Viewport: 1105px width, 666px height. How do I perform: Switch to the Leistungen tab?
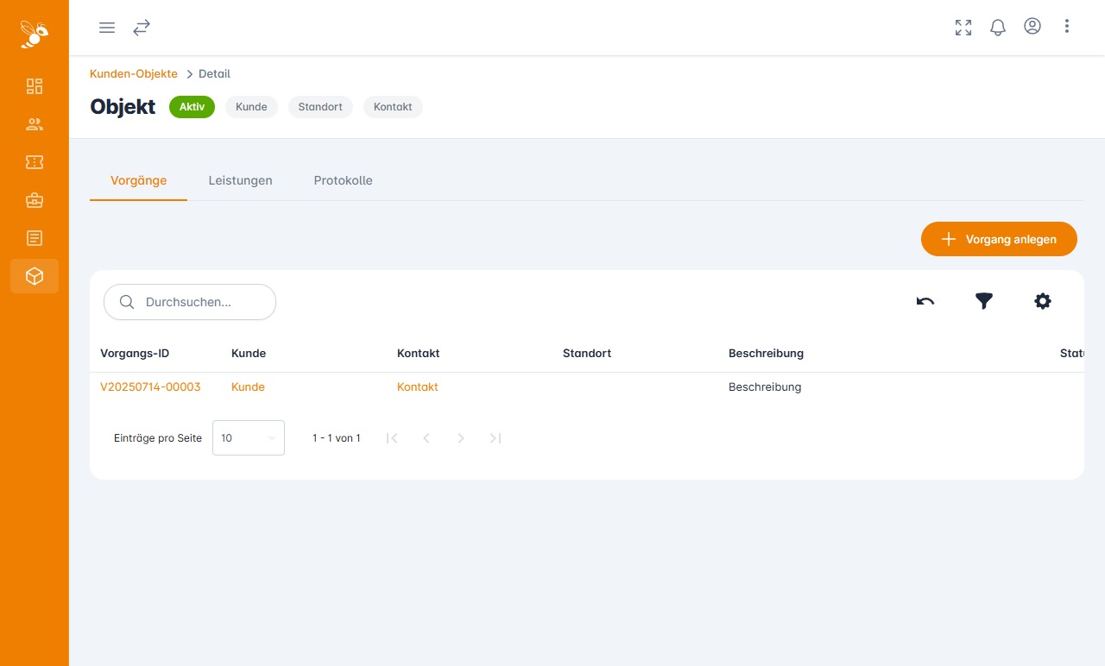point(240,180)
